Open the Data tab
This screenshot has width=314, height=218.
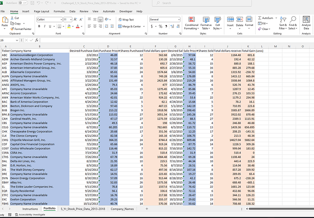tap(72, 11)
